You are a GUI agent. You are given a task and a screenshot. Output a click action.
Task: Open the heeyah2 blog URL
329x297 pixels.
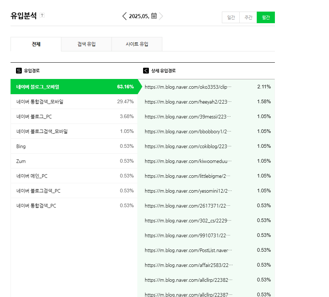pyautogui.click(x=188, y=102)
